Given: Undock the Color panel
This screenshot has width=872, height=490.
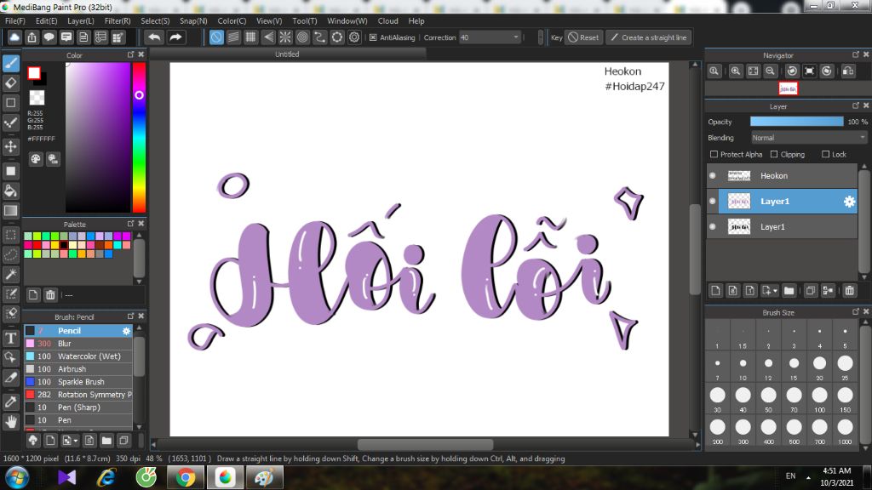Looking at the screenshot, I should [130, 54].
